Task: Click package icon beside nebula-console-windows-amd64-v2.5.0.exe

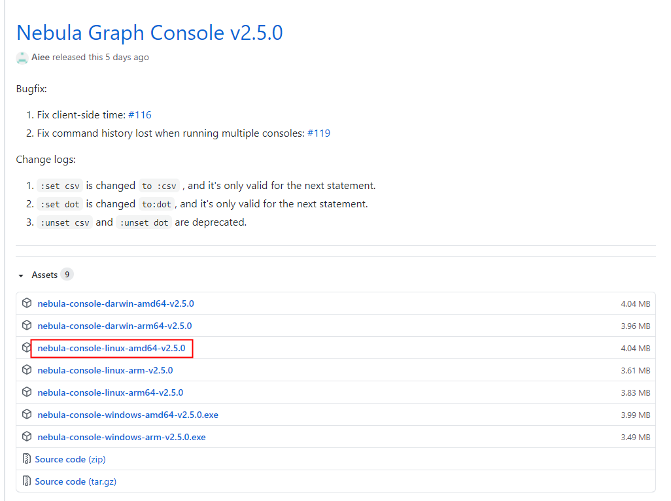Action: [x=27, y=415]
